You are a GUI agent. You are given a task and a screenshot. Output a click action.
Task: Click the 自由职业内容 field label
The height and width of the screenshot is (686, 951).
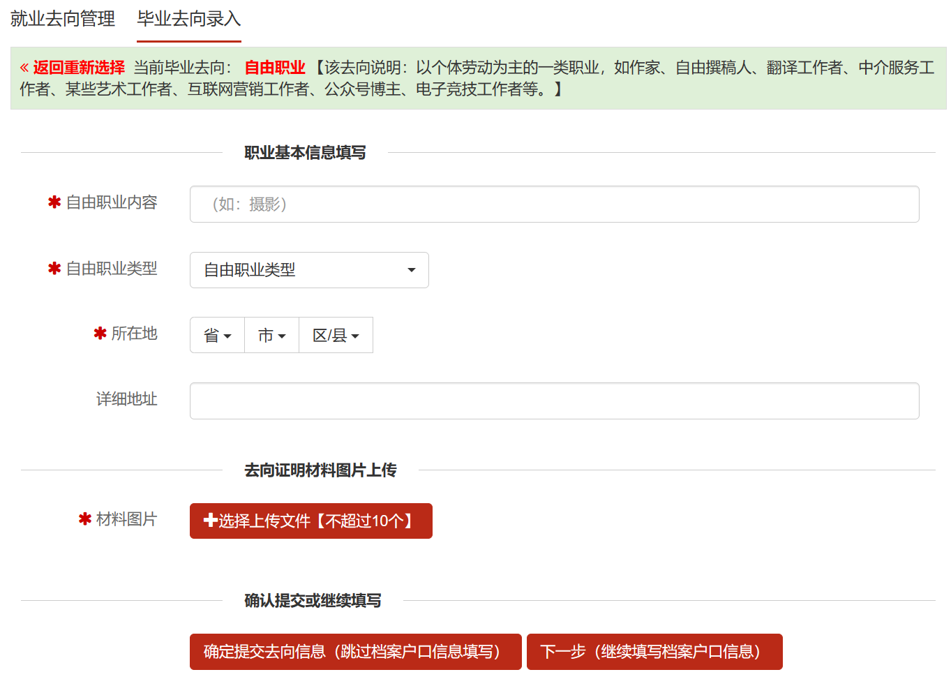(112, 202)
